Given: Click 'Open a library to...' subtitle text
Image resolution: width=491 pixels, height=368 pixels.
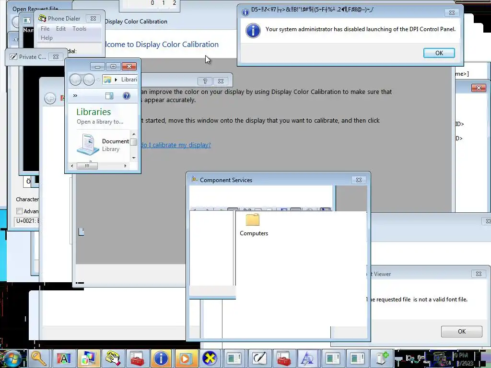Looking at the screenshot, I should 100,122.
